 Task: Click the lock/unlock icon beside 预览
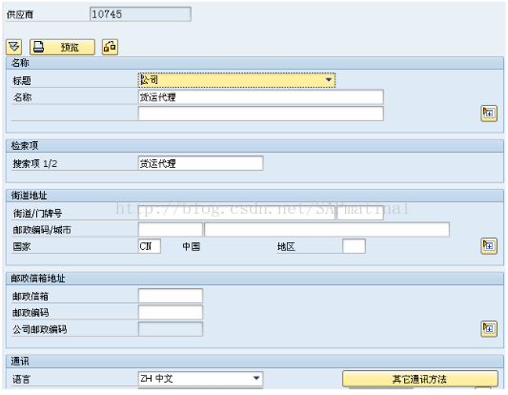(110, 47)
